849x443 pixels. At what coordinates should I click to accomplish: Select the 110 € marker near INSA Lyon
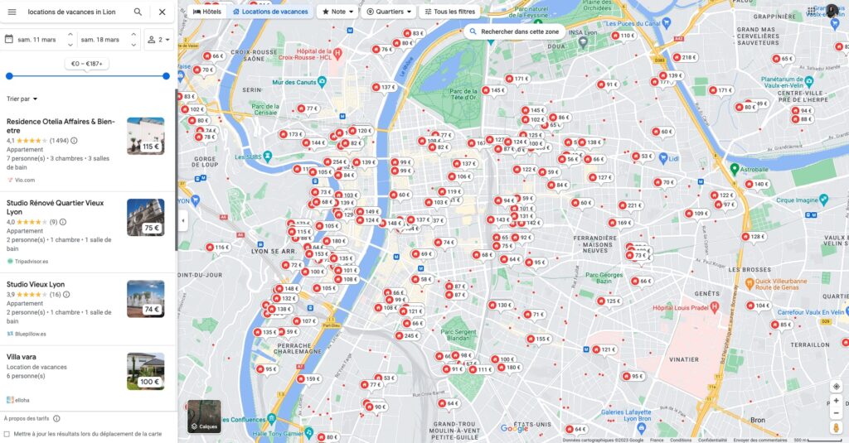pyautogui.click(x=623, y=36)
